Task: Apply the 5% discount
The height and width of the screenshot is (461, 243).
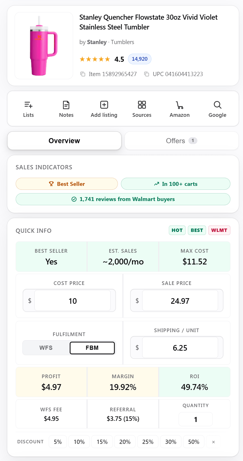Action: [58, 442]
